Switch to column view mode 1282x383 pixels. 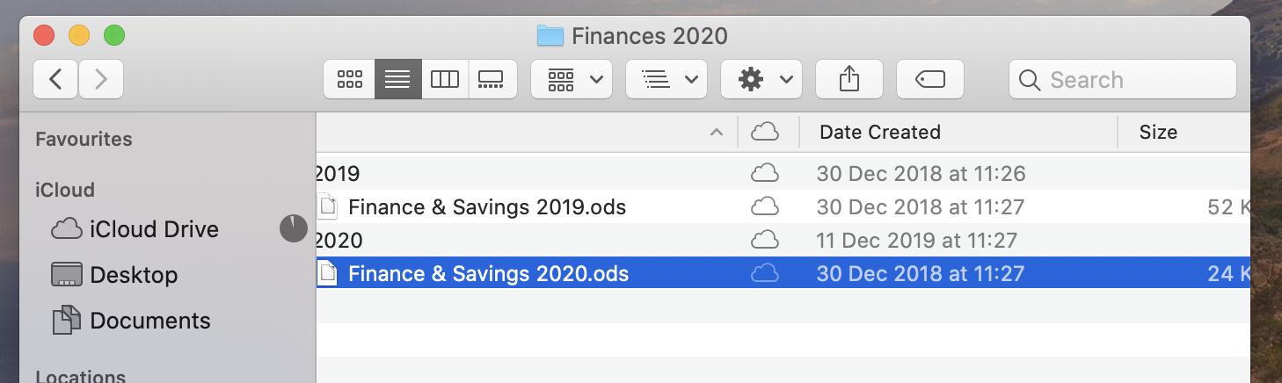point(445,80)
